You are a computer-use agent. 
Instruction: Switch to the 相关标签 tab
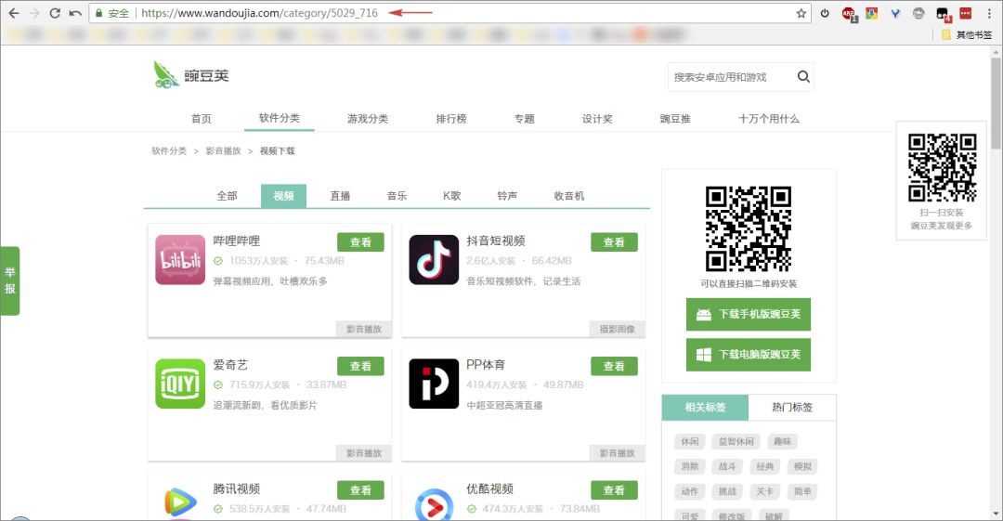(x=705, y=407)
